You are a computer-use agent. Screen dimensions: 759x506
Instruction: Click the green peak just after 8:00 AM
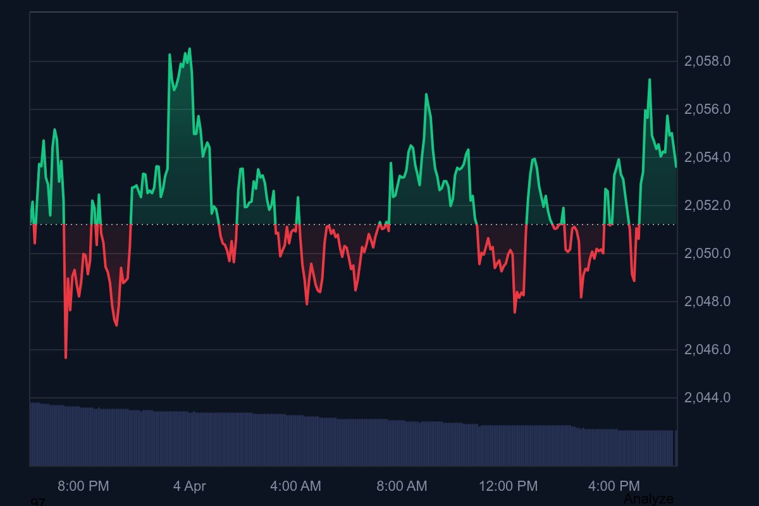[426, 95]
